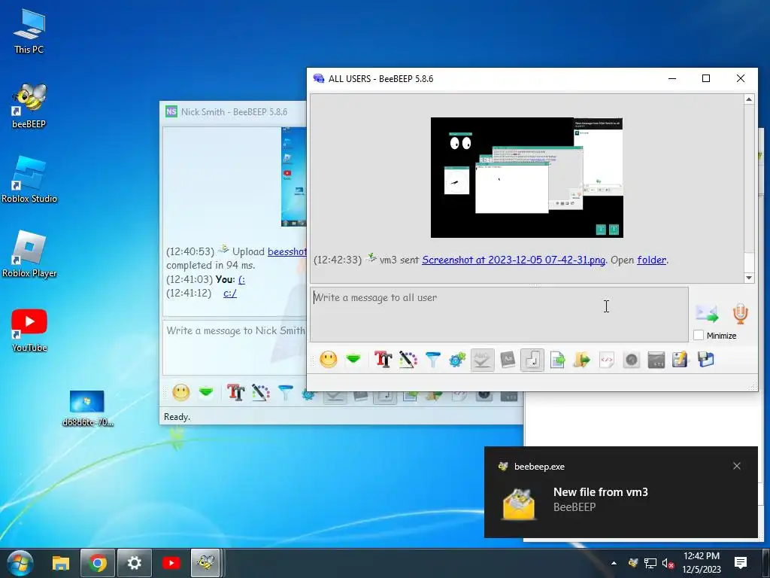Open Action Center notifications icon
The height and width of the screenshot is (578, 770).
(740, 563)
